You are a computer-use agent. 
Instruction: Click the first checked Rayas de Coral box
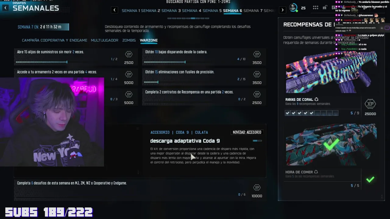(287, 113)
